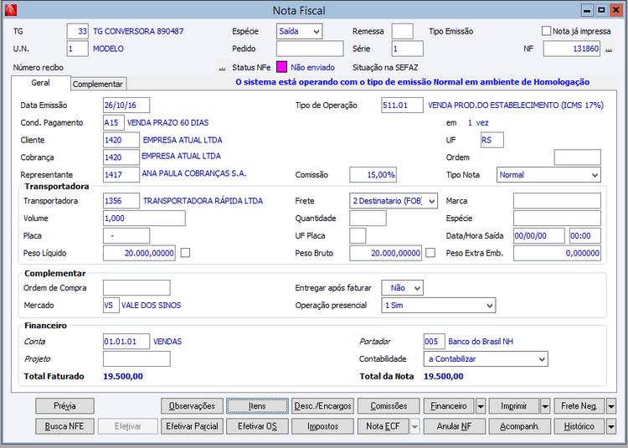
Task: Check the 'Nota já impressa' checkbox
Action: click(547, 31)
